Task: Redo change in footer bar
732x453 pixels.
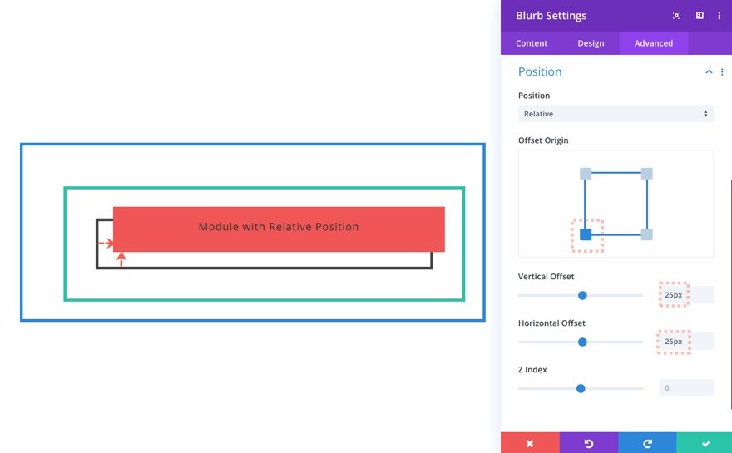Action: [647, 443]
